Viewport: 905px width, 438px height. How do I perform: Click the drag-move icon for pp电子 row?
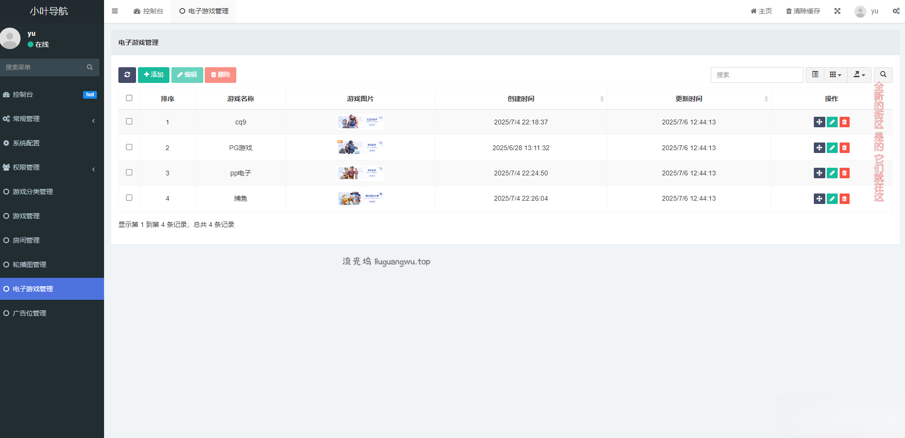coord(819,173)
